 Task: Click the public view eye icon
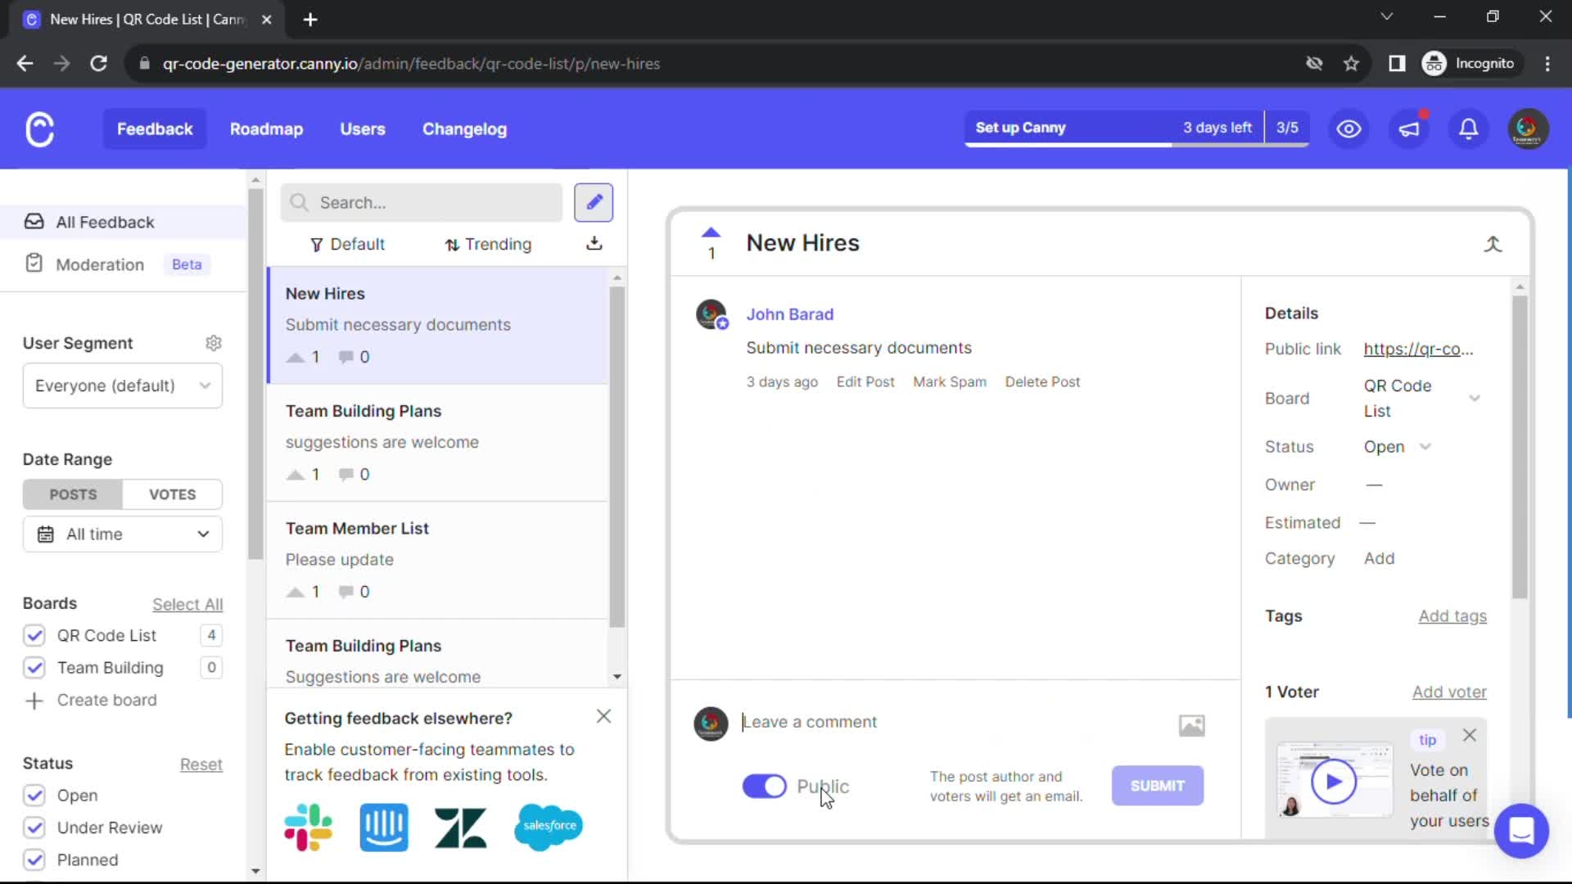(x=1348, y=129)
